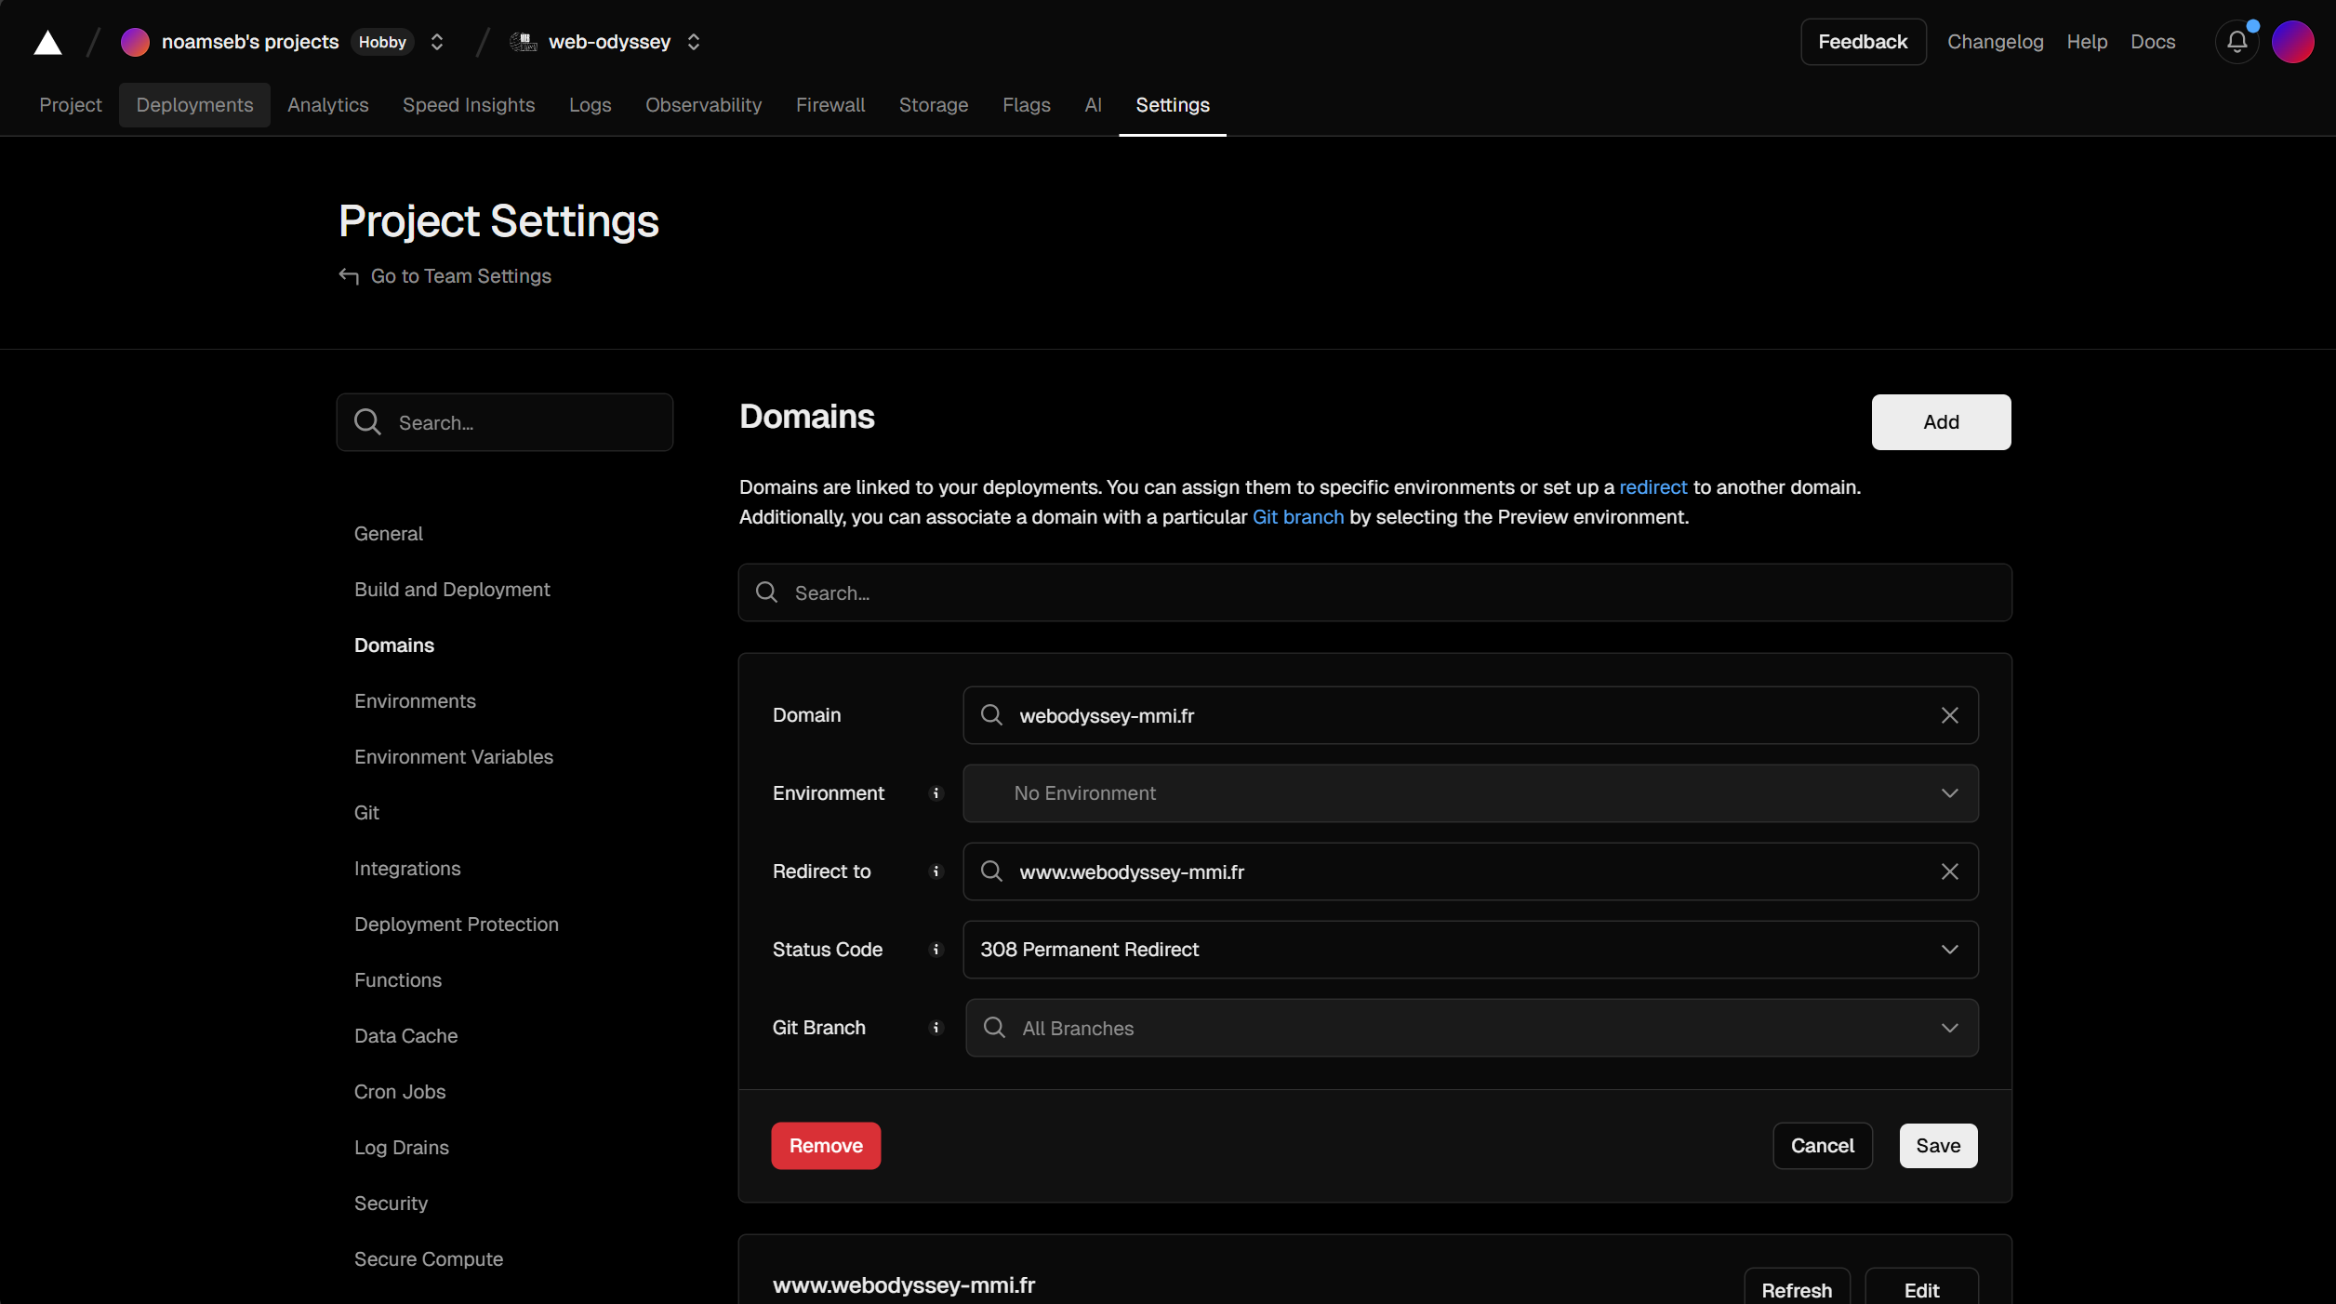Open the notifications bell
Viewport: 2336px width, 1304px height.
[2236, 42]
